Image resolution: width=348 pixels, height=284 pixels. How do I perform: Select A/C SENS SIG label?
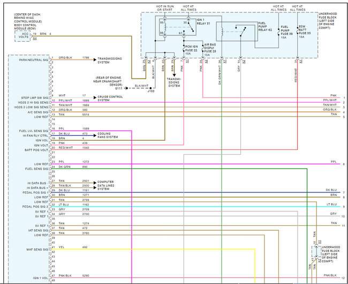37,112
